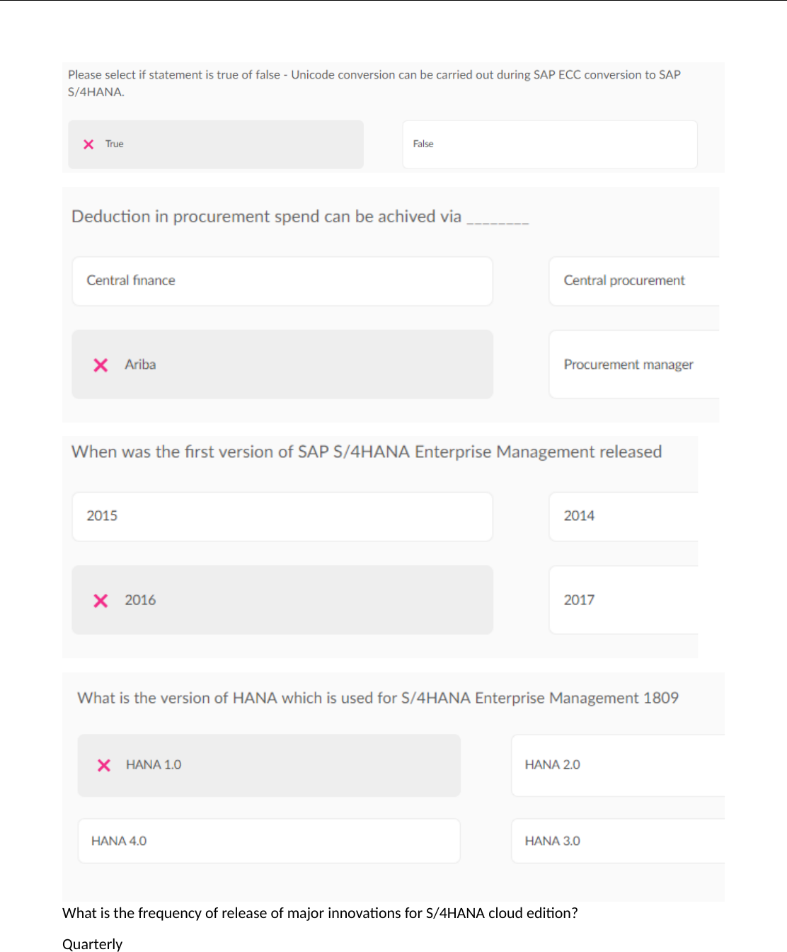Pick the Ariba answer card

tap(282, 365)
